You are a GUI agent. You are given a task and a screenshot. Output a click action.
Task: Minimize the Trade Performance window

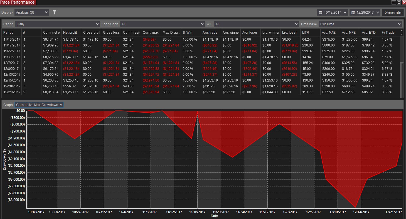tap(394, 2)
